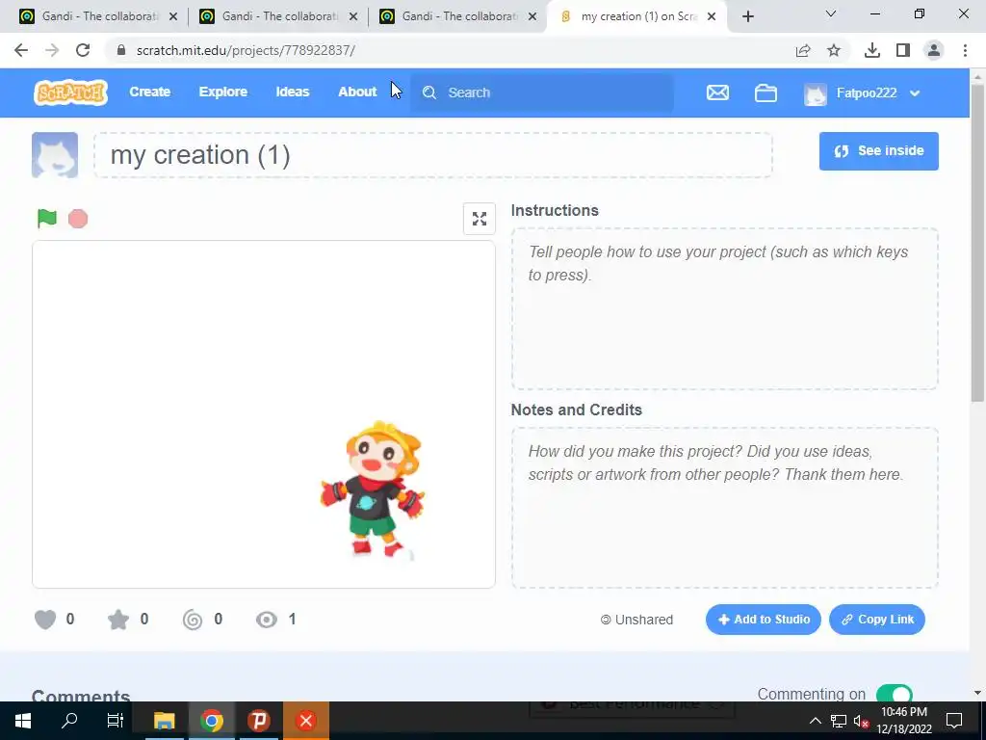Click the project author avatar thumbnail

pyautogui.click(x=55, y=155)
